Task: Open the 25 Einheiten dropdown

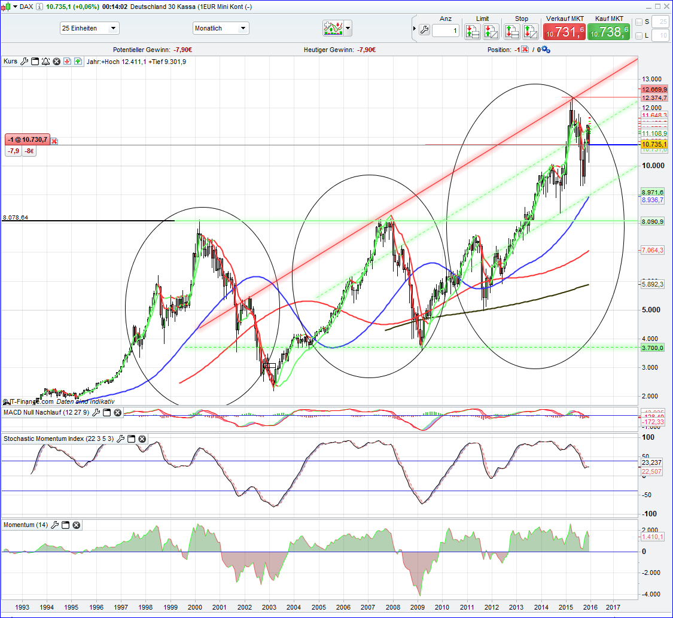Action: point(112,28)
